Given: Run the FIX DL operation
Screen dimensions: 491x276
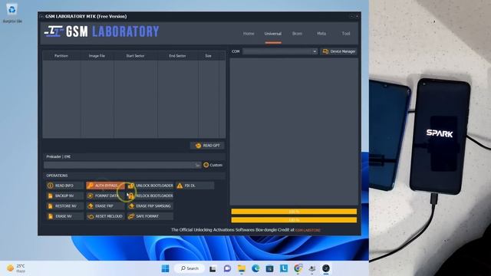Looking at the screenshot, I should 195,186.
